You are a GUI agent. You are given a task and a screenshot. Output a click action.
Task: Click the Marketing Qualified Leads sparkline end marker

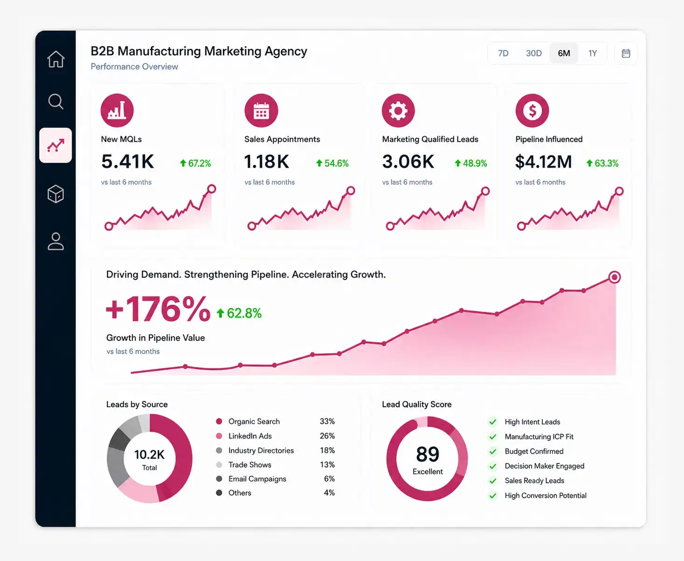(x=485, y=191)
